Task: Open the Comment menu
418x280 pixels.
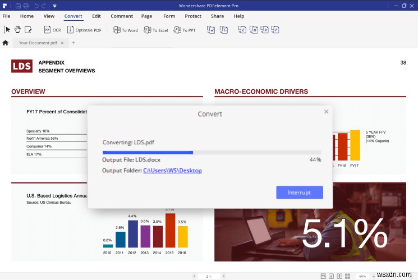Action: tap(122, 16)
